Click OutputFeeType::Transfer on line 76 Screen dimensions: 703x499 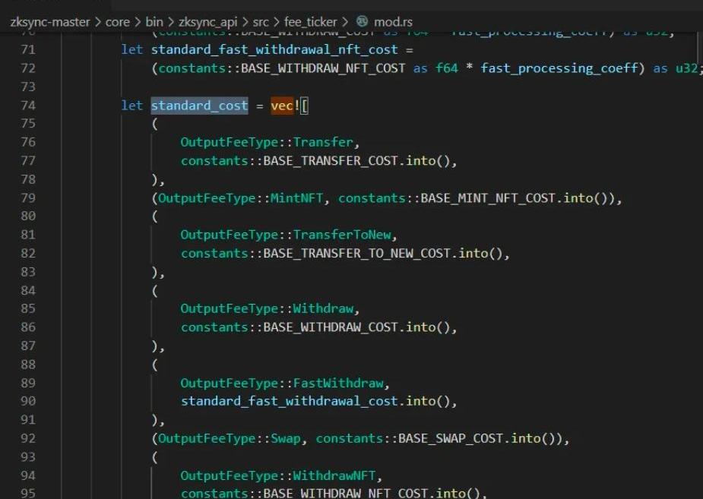[x=267, y=142]
